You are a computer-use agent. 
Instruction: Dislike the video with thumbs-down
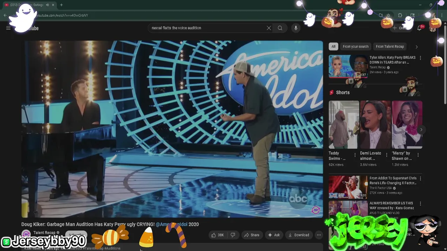233,235
